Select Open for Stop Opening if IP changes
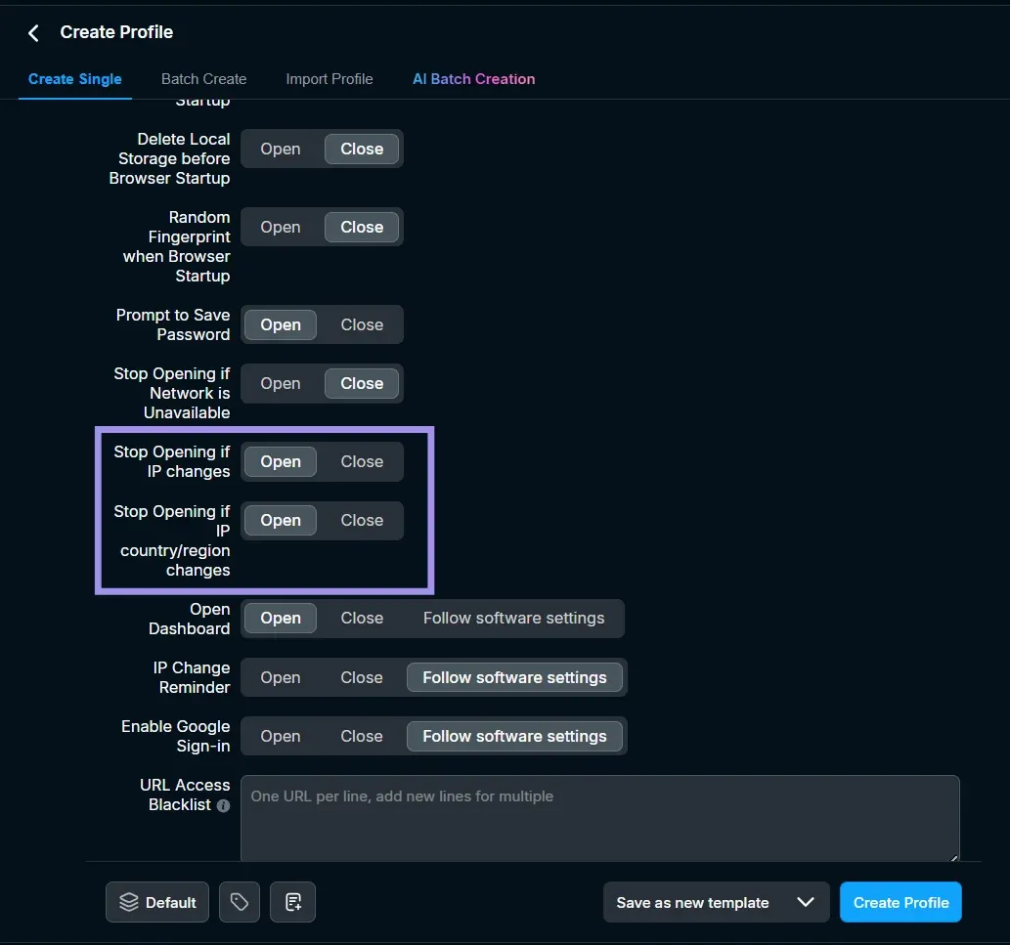1010x945 pixels. (281, 461)
